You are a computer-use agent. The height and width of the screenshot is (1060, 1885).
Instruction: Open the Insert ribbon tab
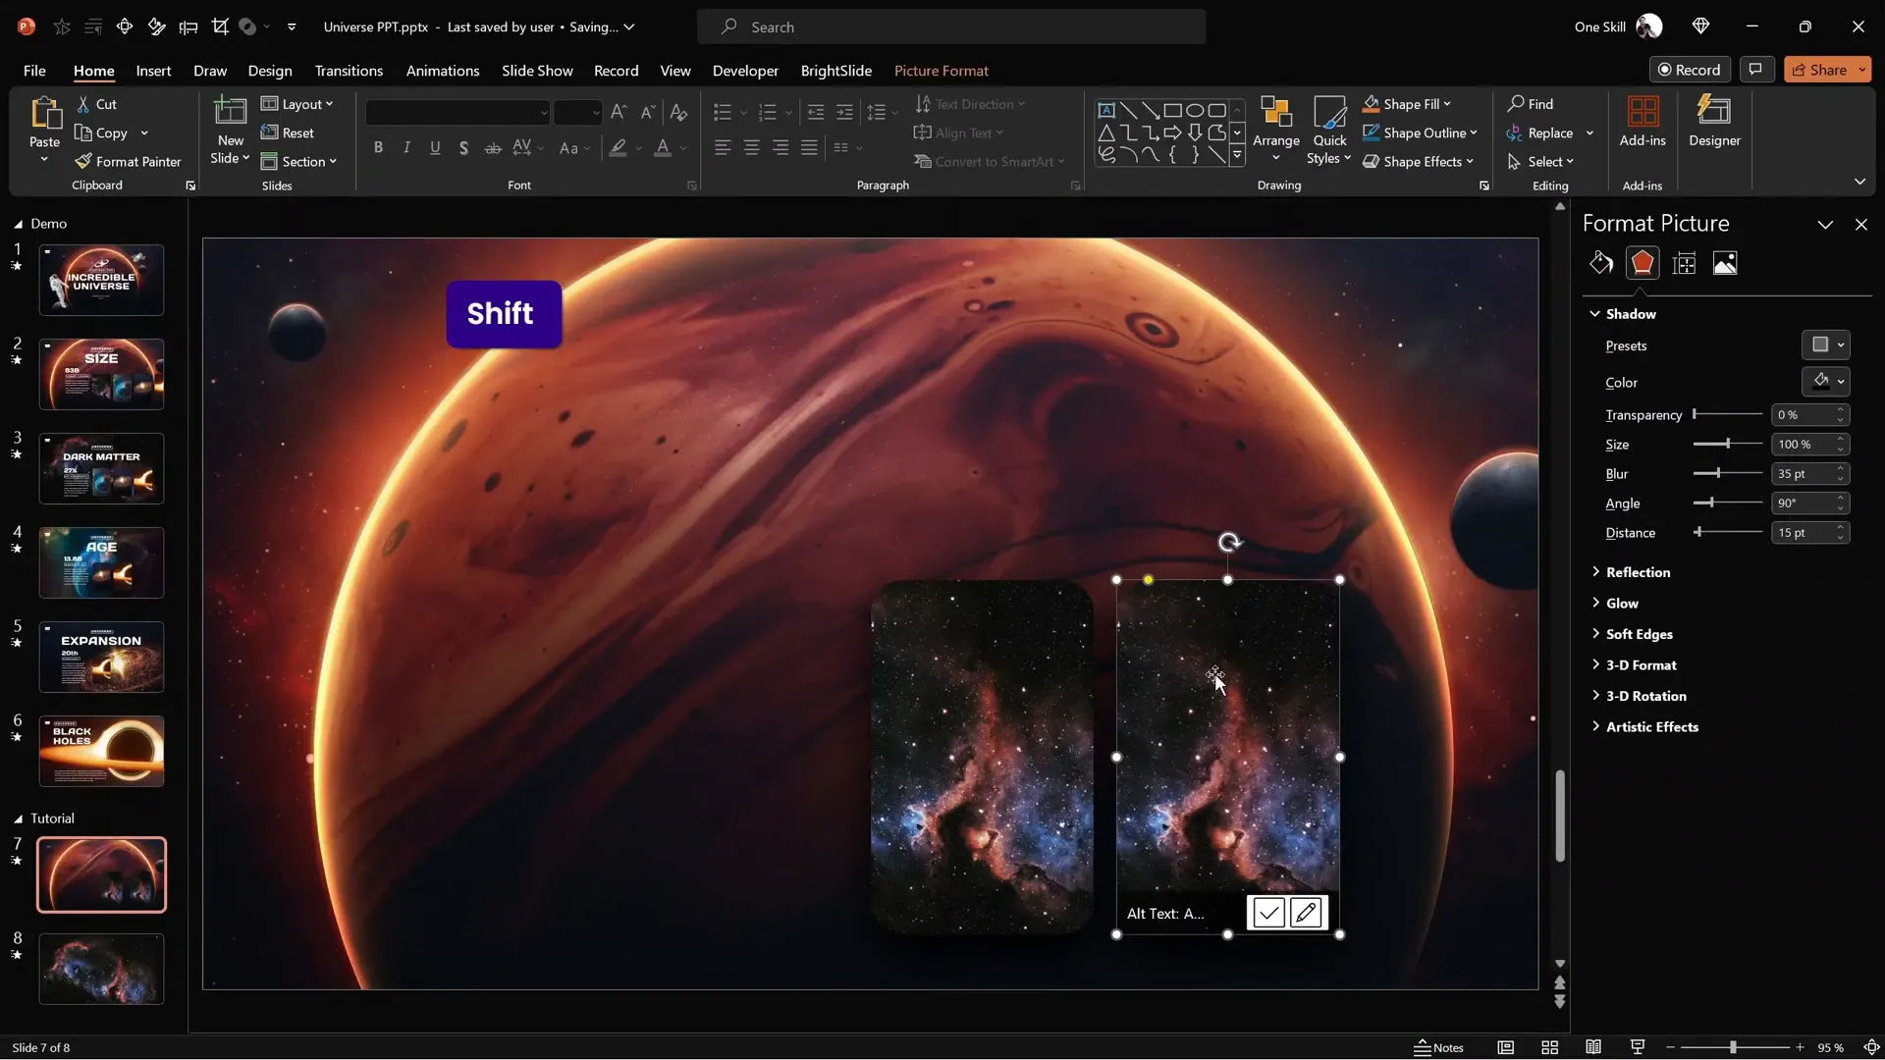point(153,71)
